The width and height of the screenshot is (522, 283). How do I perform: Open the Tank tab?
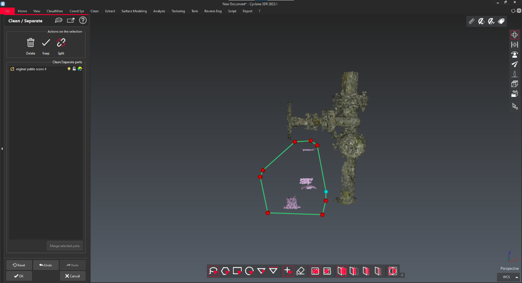point(194,11)
